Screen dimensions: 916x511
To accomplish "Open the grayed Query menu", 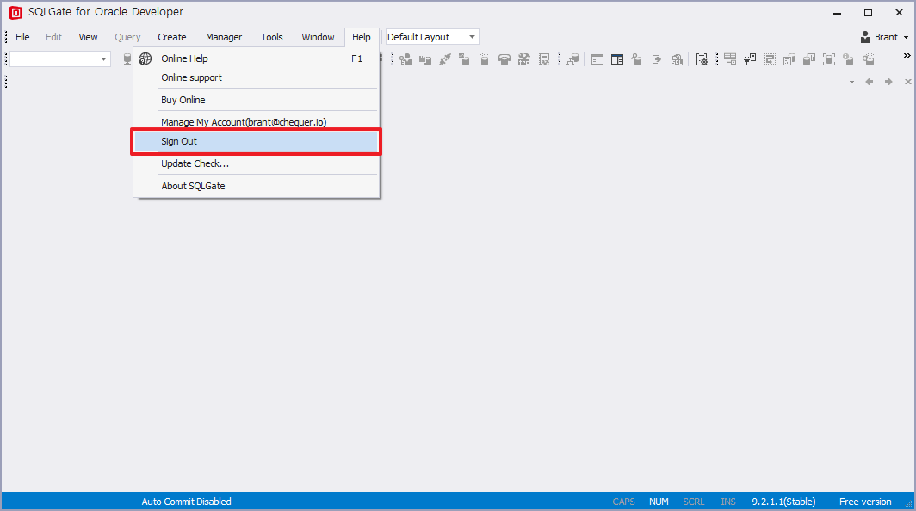I will [x=127, y=37].
